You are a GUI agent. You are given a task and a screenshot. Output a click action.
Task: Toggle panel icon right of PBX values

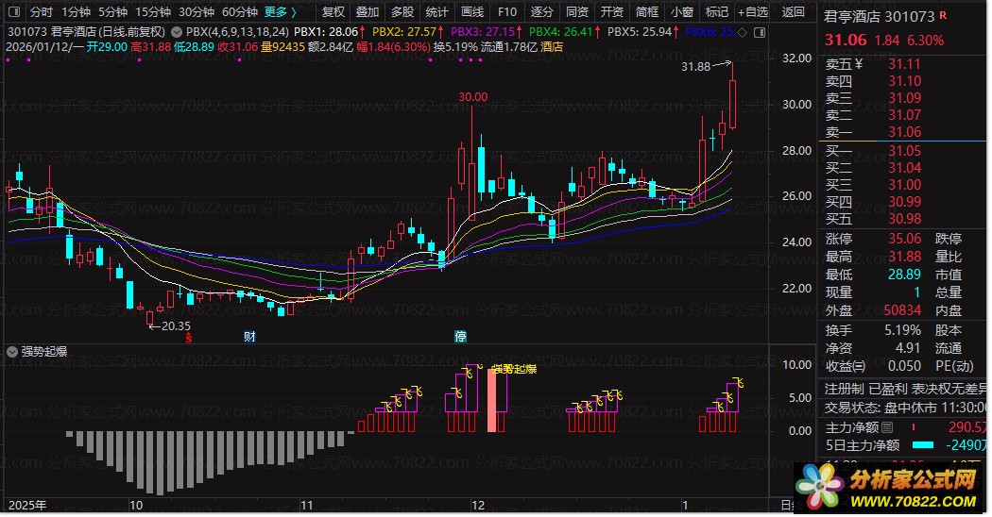[x=760, y=31]
